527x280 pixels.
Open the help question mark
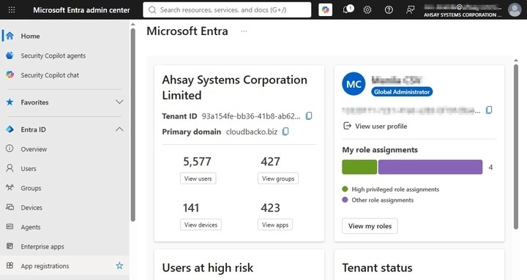tap(389, 10)
